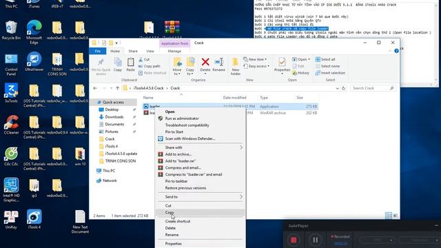Launch Microsoft Edge from the desktop
441x248 pixels.
(34, 32)
